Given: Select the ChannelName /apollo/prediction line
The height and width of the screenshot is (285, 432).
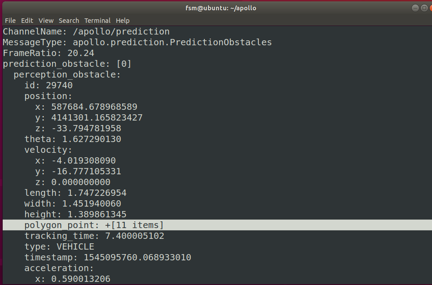Looking at the screenshot, I should tap(85, 31).
